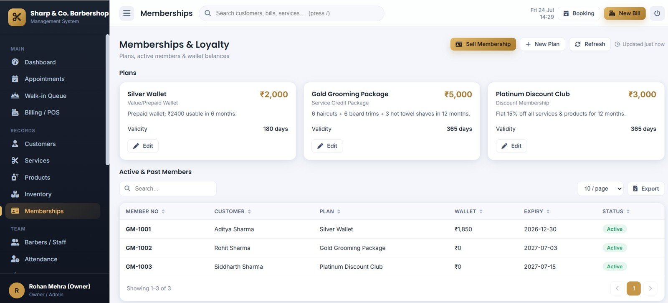Click Active status badge for GM-1003
Screen dimensions: 668x303
tap(615, 267)
